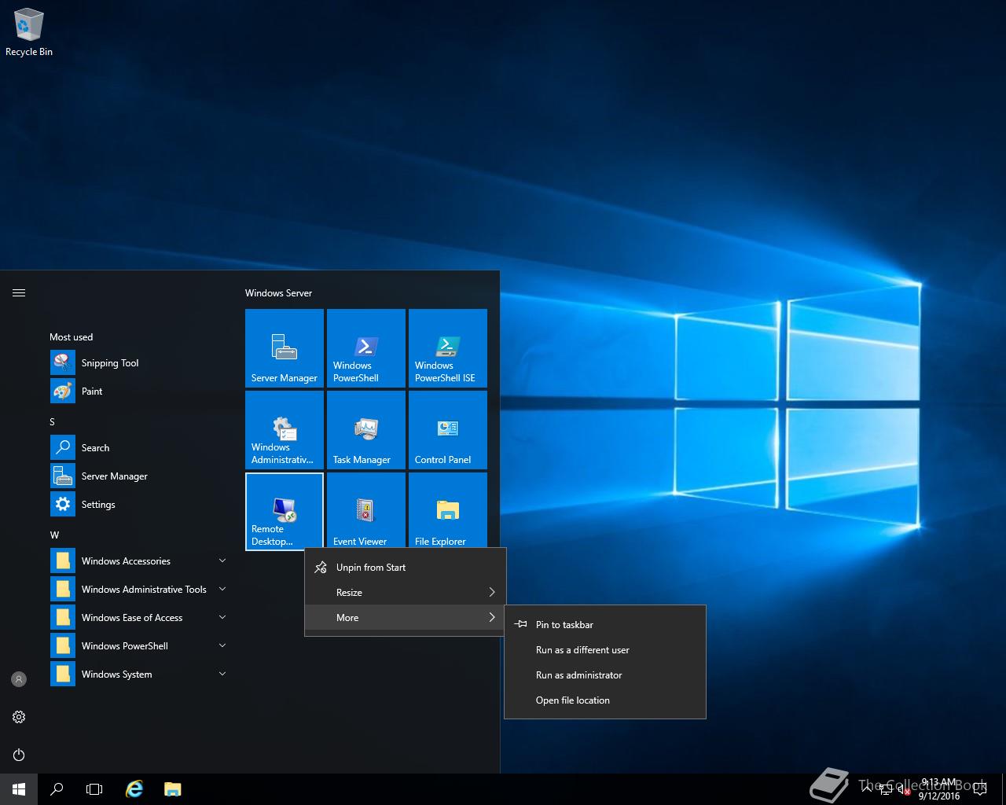Click the Windows Server group heading
Image resolution: width=1006 pixels, height=805 pixels.
(278, 292)
